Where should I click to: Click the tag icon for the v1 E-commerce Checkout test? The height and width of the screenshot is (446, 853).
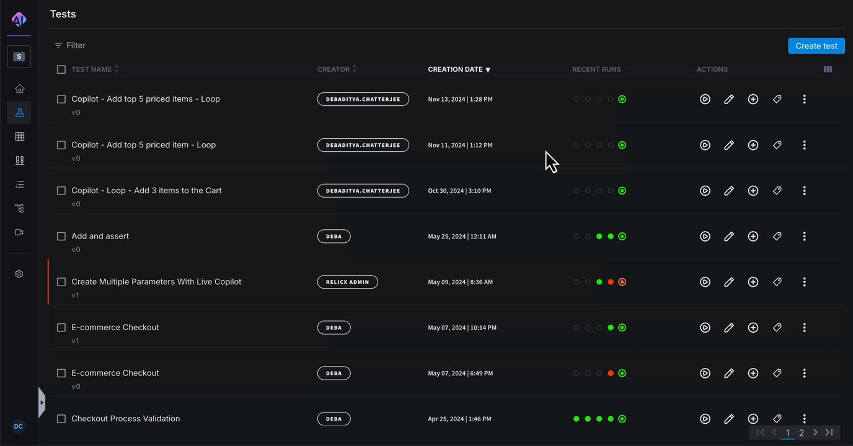(x=777, y=327)
